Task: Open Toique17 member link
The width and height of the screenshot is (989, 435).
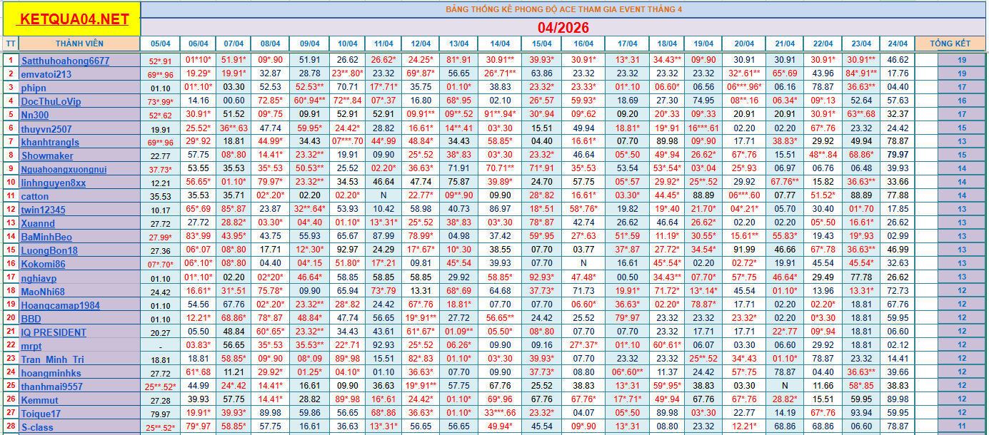Action: coord(41,414)
